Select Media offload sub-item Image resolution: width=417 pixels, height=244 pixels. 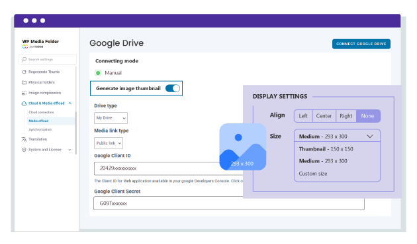[50, 121]
